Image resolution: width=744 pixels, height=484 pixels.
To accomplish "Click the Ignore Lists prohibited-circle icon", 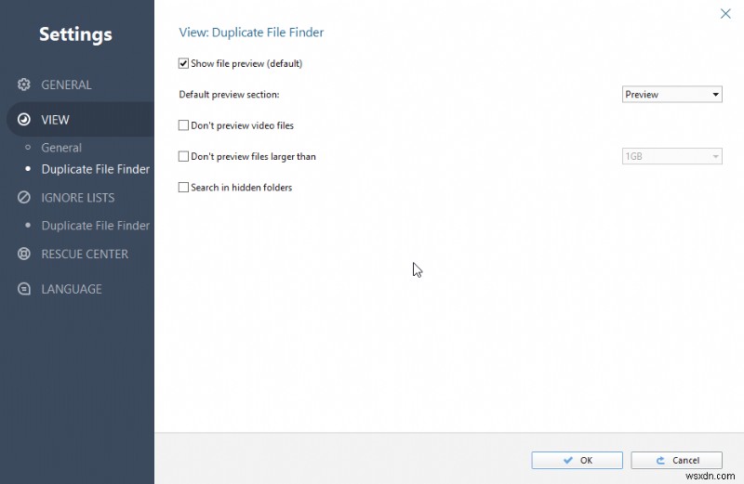I will [24, 197].
